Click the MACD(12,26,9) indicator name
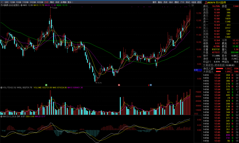Image resolution: width=239 pixels, height=143 pixels. 10,116
